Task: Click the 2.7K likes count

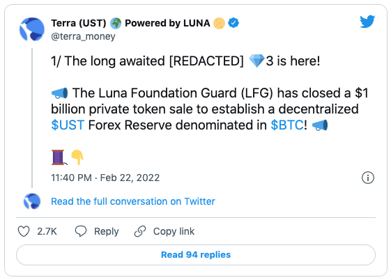Action: pyautogui.click(x=47, y=231)
